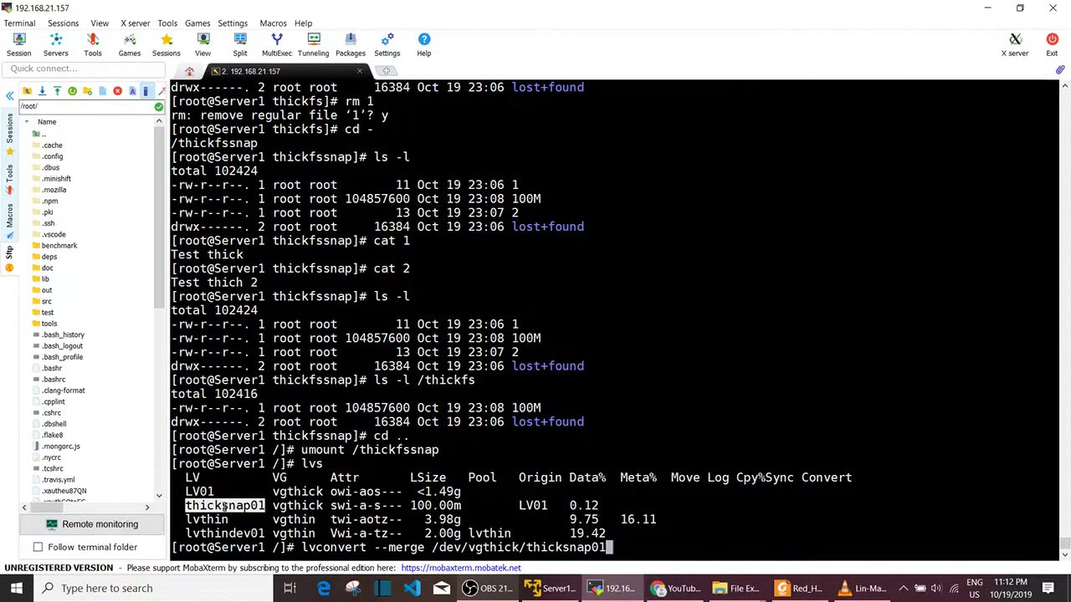Launch the X server icon
The width and height of the screenshot is (1071, 602).
pyautogui.click(x=1015, y=45)
